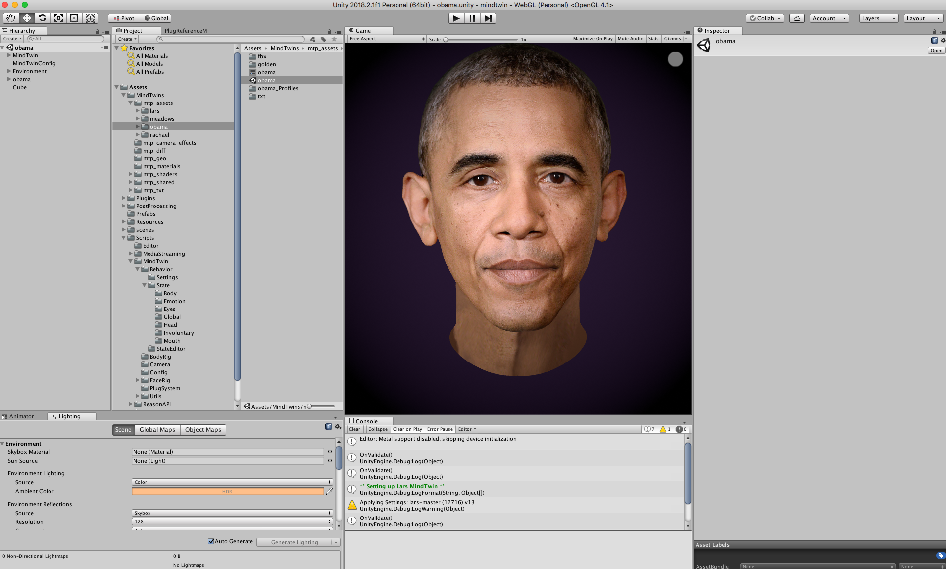The image size is (946, 569).
Task: Toggle console warning messages filter
Action: (x=665, y=429)
